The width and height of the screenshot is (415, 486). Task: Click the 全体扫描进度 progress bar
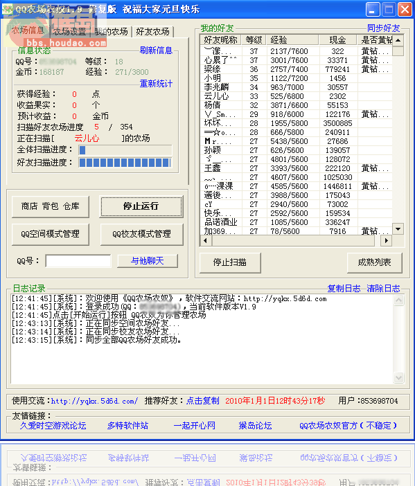[x=125, y=150]
